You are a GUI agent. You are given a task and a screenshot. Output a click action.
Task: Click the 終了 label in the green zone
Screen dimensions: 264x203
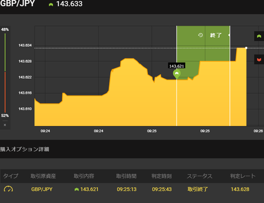tap(216, 35)
